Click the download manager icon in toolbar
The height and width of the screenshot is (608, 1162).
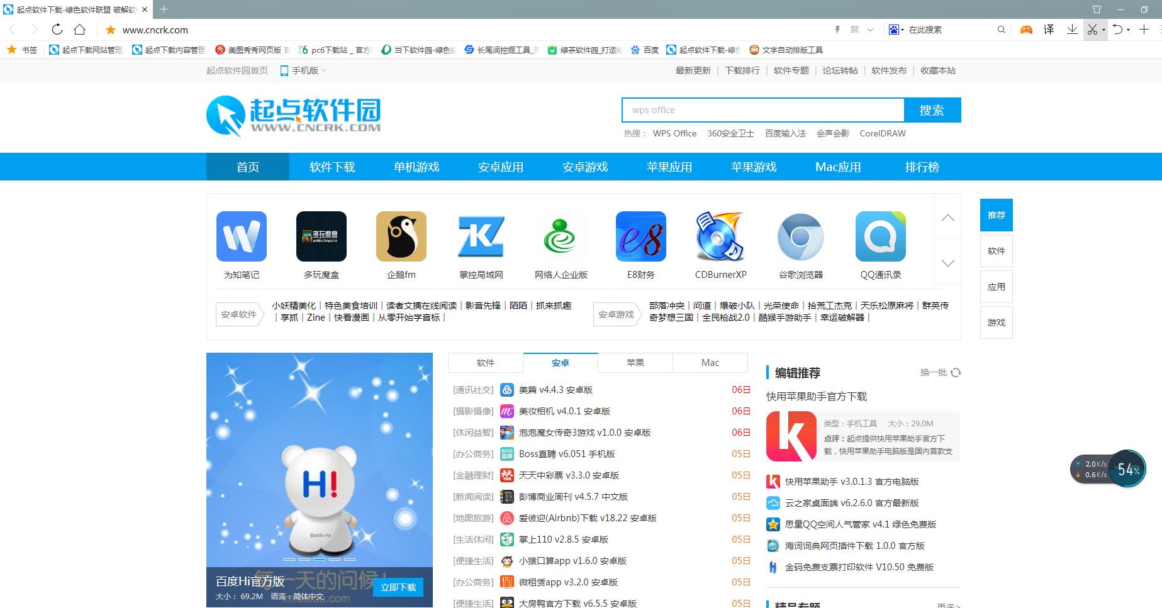pyautogui.click(x=1072, y=29)
